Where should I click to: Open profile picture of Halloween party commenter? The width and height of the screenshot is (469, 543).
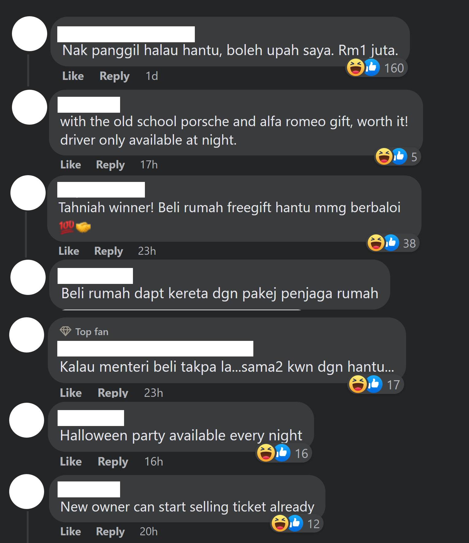pyautogui.click(x=27, y=420)
